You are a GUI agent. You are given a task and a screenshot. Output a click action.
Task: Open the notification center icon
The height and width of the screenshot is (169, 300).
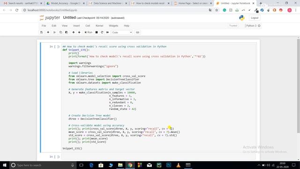(294, 165)
